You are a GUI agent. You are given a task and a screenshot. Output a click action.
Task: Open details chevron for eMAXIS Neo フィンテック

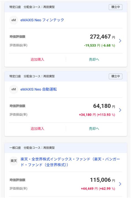(120, 41)
